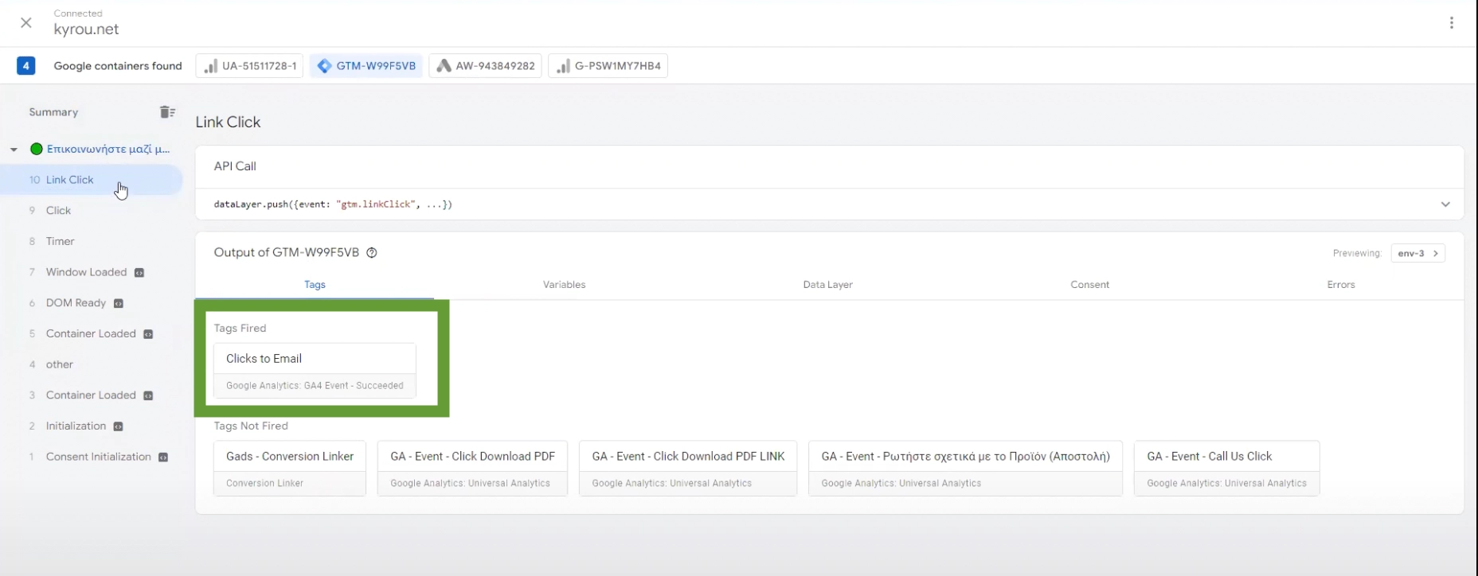The image size is (1478, 576).
Task: Open the fired Clicks to Email tag card
Action: pos(315,371)
